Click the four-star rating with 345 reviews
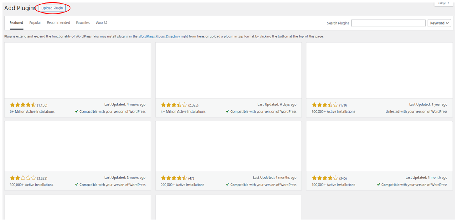 coord(325,178)
